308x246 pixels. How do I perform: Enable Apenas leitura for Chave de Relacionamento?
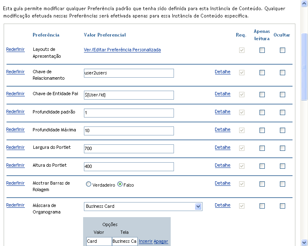pyautogui.click(x=262, y=72)
